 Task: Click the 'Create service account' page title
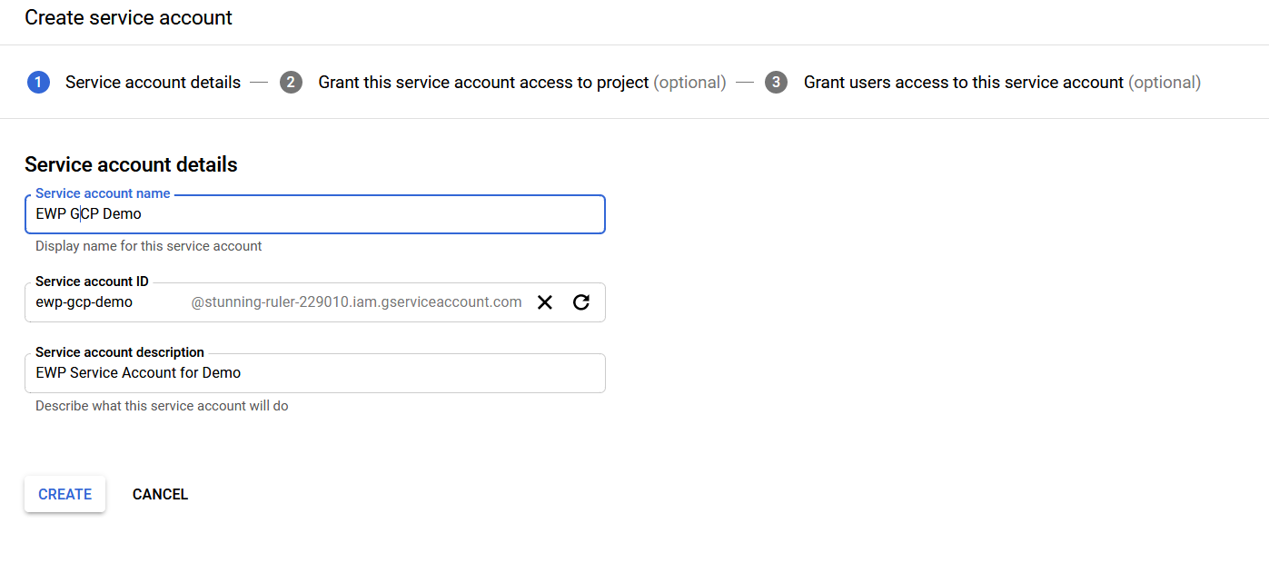pyautogui.click(x=128, y=17)
